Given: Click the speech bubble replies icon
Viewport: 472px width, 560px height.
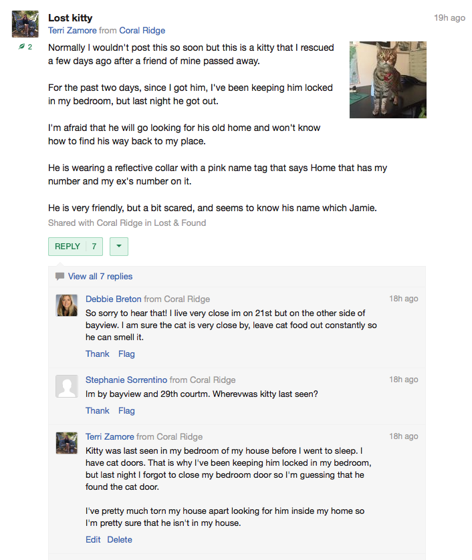Looking at the screenshot, I should [60, 276].
